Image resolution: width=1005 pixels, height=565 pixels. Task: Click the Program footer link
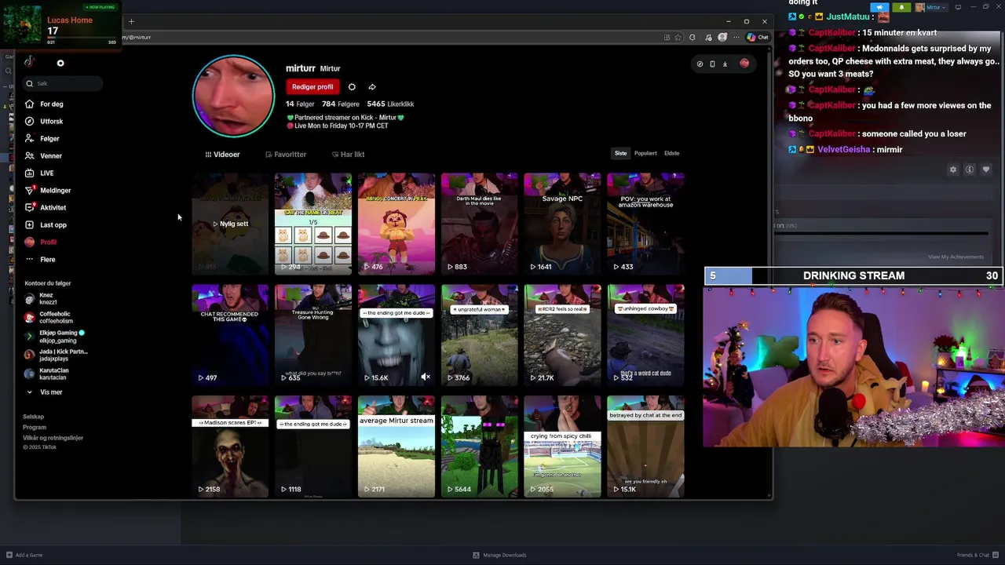[x=35, y=428]
